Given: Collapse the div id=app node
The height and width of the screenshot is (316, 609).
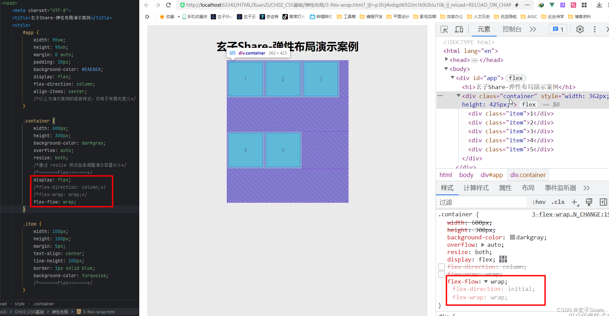Looking at the screenshot, I should (453, 77).
